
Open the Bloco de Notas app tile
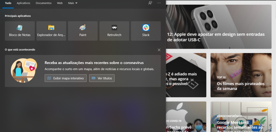(x=20, y=31)
